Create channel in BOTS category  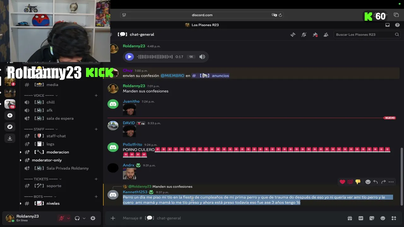click(x=96, y=197)
